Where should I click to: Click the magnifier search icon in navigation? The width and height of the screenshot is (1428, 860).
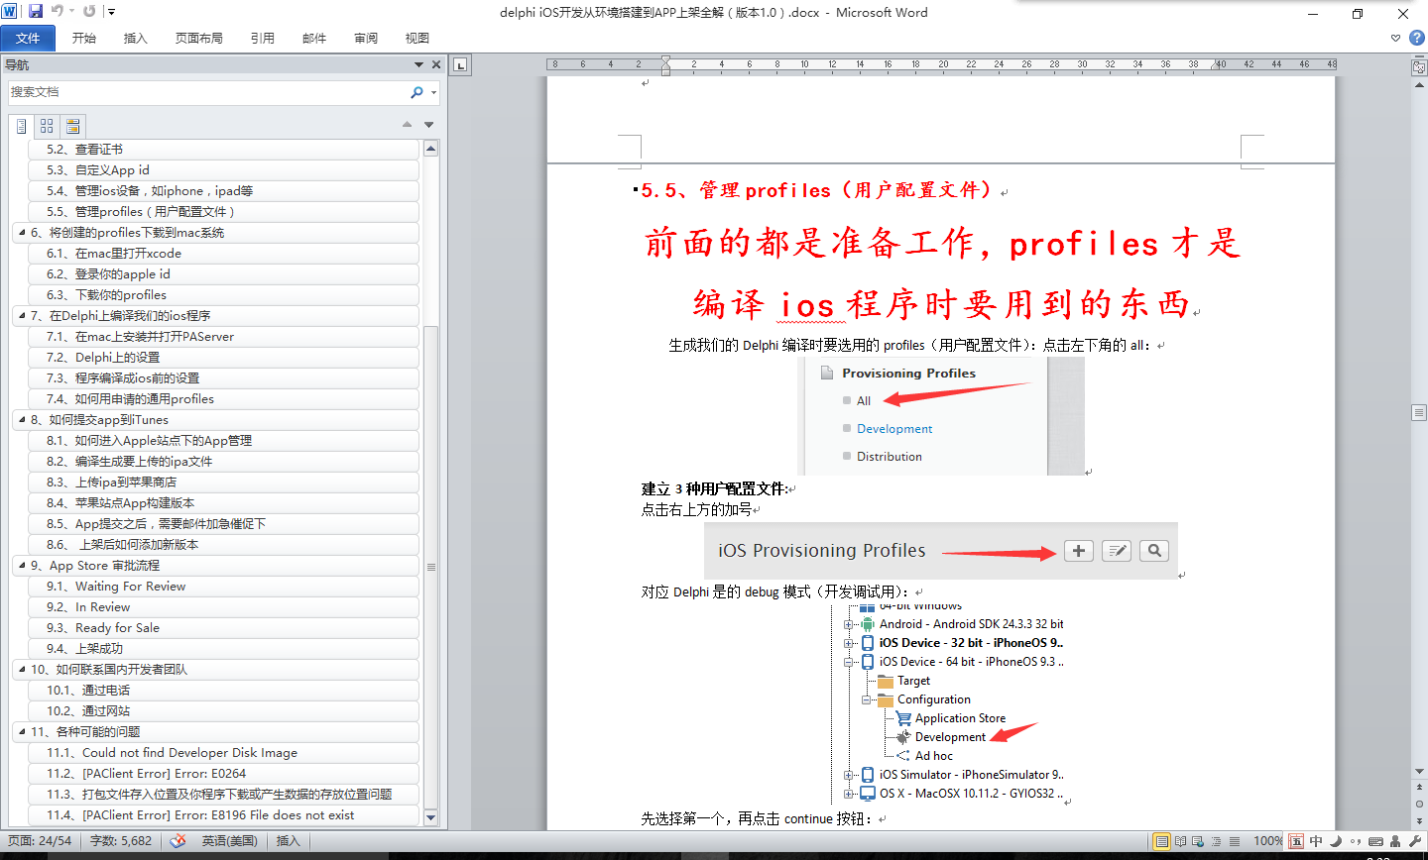(x=417, y=92)
